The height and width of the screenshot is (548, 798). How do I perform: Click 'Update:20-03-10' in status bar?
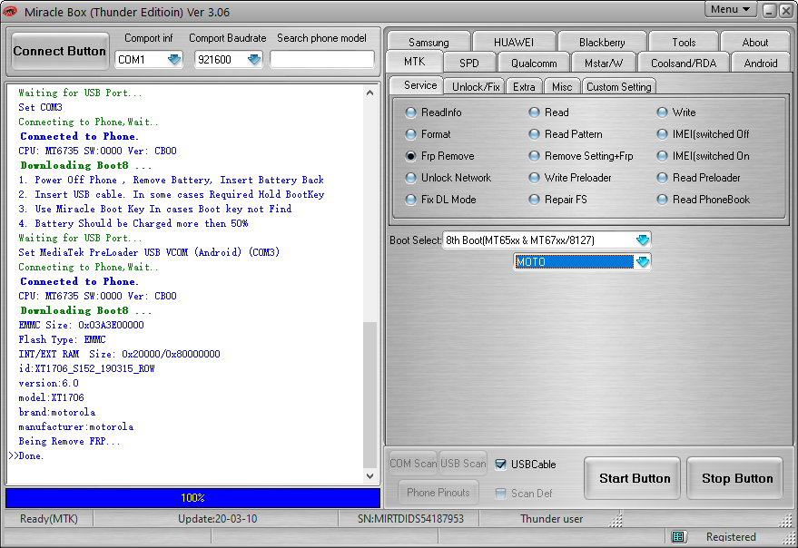[217, 519]
